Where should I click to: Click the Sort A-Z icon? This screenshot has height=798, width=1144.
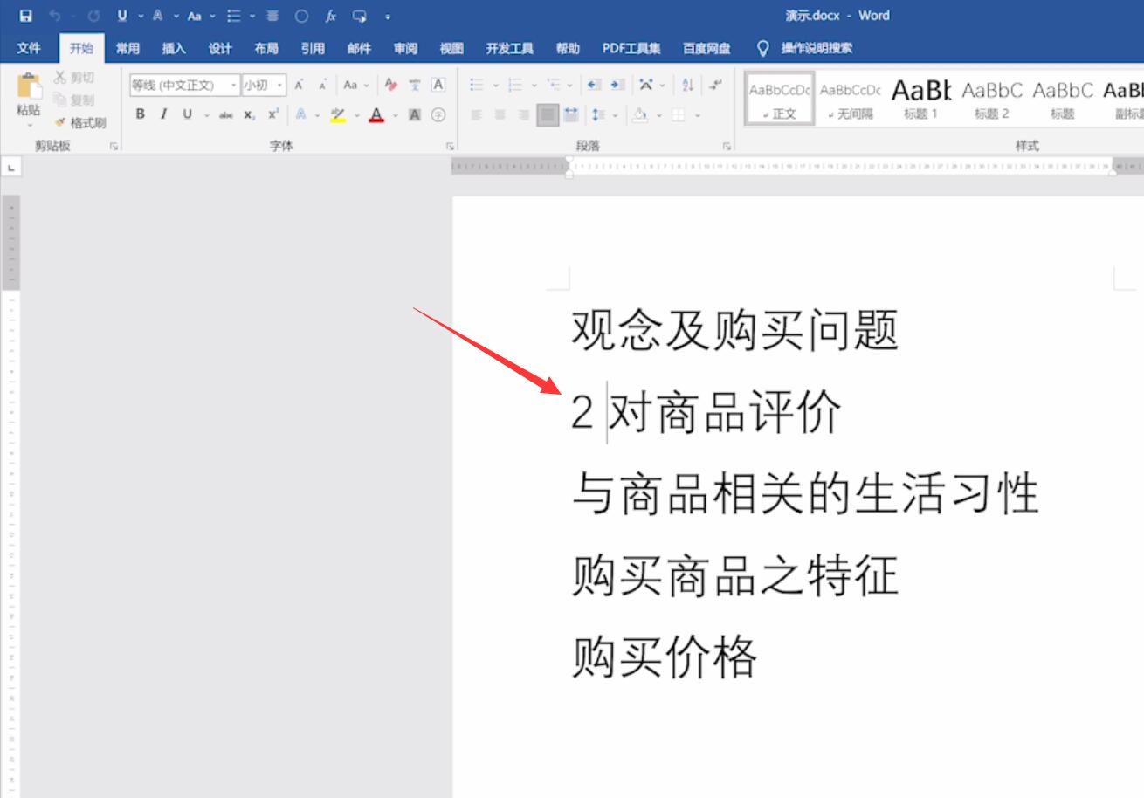pyautogui.click(x=688, y=85)
